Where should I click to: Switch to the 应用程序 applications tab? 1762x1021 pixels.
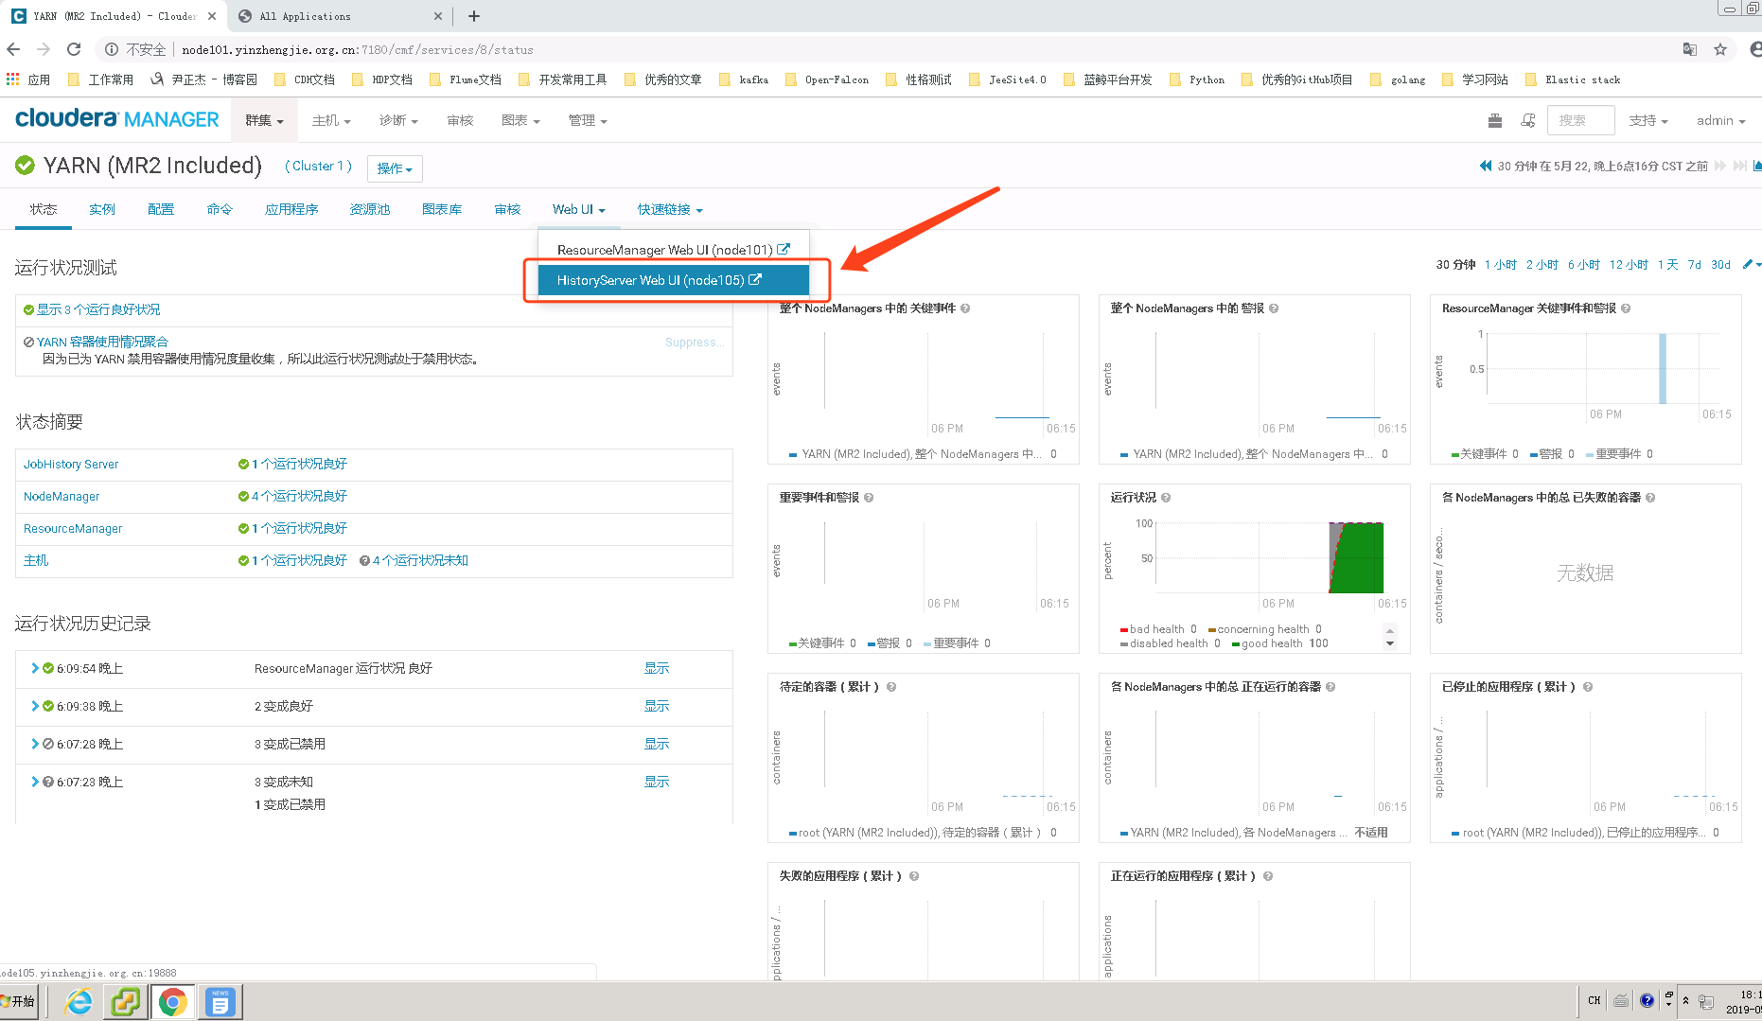pyautogui.click(x=291, y=209)
